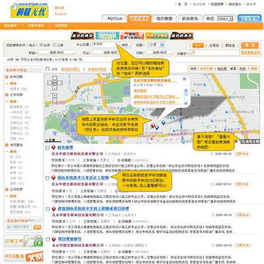The width and height of the screenshot is (264, 264).
Task: Click the 立即申请 button for 商务助理
Action: [242, 154]
